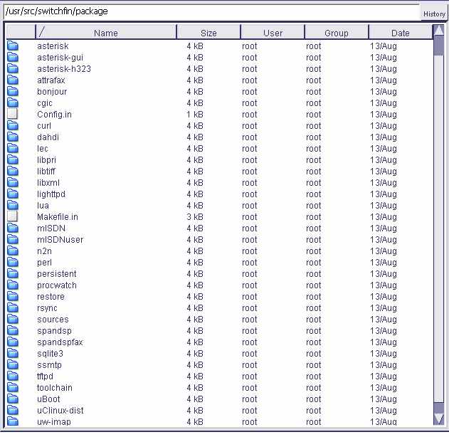This screenshot has height=437, width=449.
Task: Click the path field /usr/src/switchfin/package
Action: tap(212, 11)
